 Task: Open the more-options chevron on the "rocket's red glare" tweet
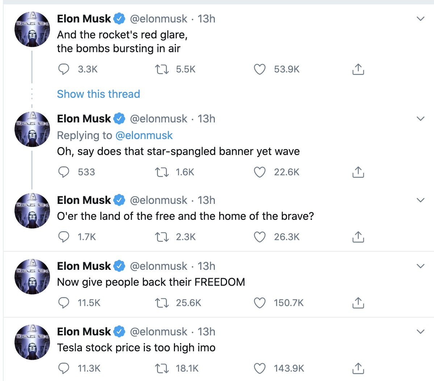(x=420, y=18)
